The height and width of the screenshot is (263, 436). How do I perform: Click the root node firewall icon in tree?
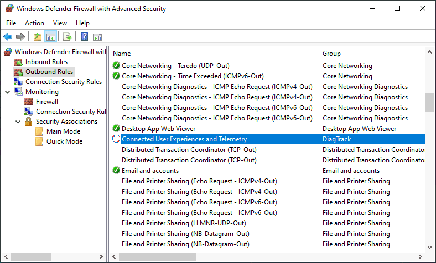coord(8,51)
